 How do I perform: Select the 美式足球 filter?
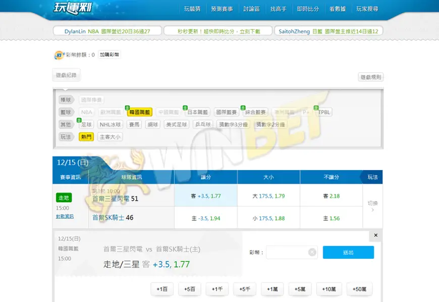177,124
